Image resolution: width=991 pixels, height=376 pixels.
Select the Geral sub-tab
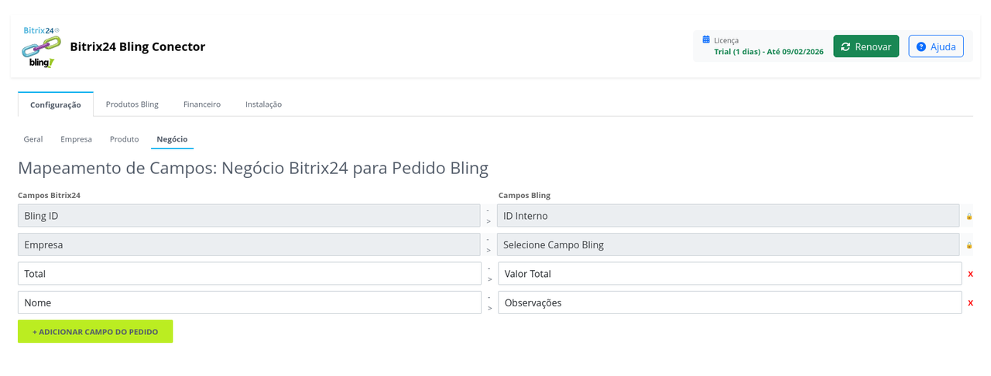(33, 139)
